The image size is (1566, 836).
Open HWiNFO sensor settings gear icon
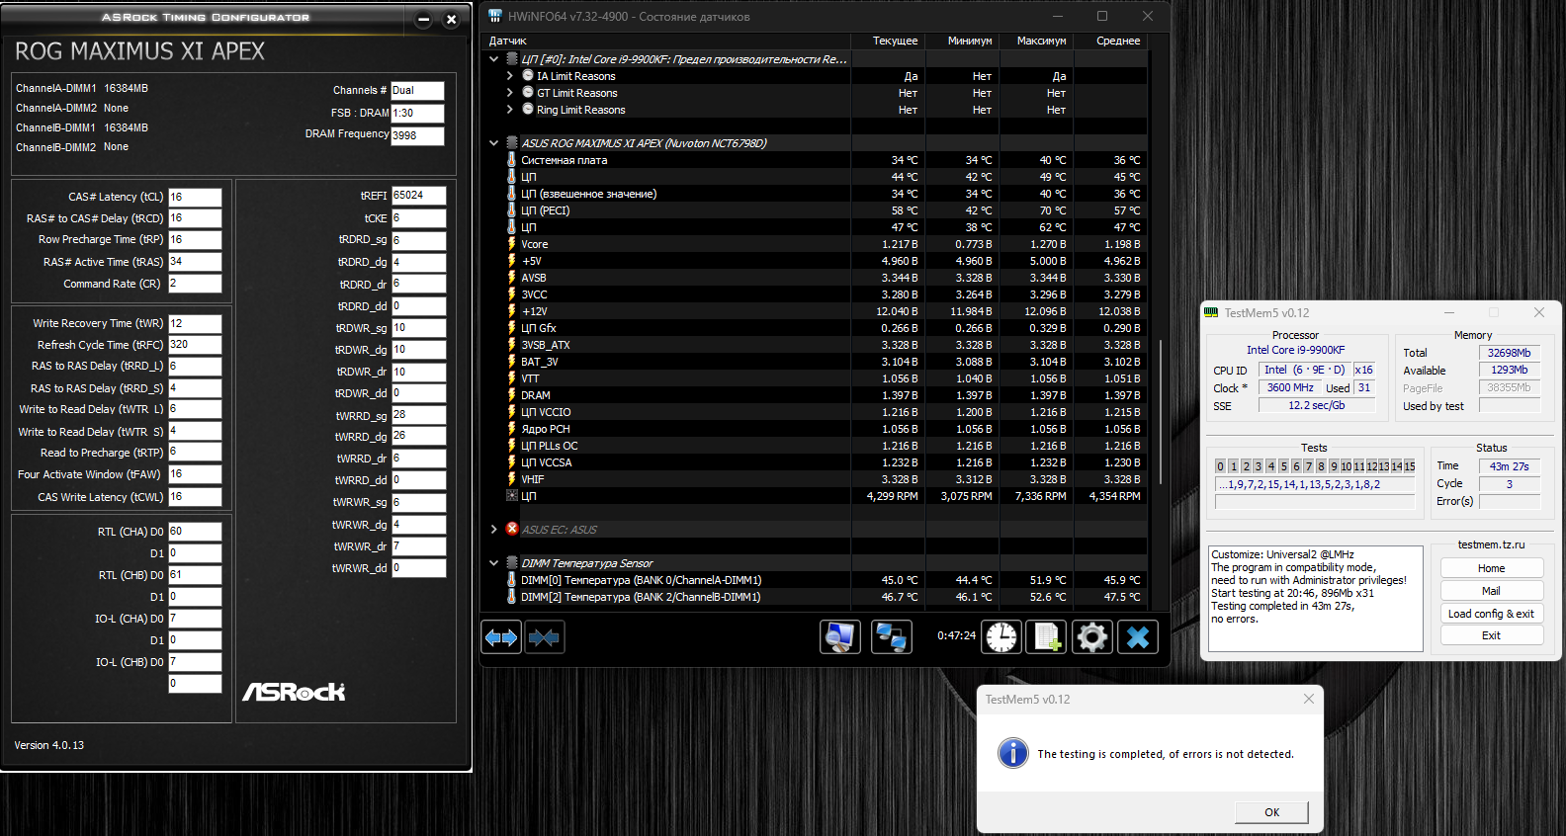[x=1092, y=637]
